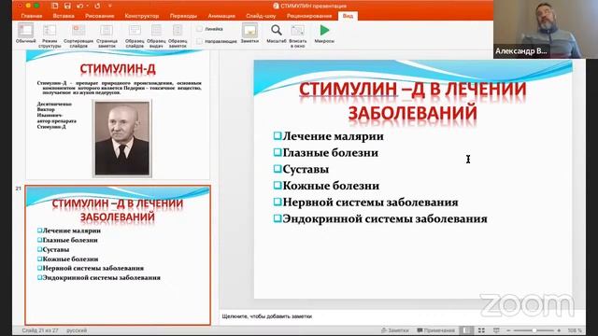Open Handout Master (Образец выдач)
598x336 pixels.
tap(156, 35)
